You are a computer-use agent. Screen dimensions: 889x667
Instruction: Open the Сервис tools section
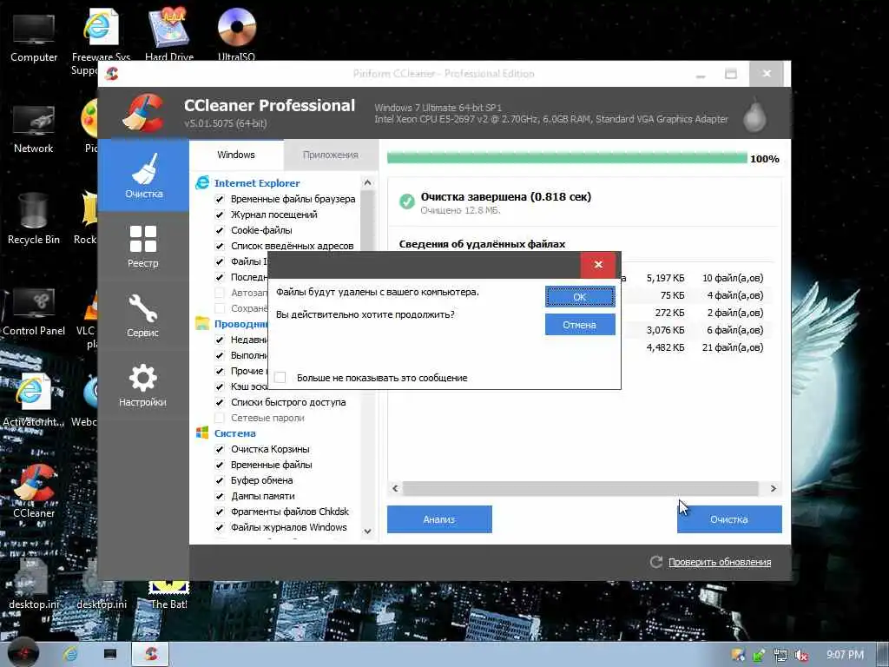pyautogui.click(x=143, y=316)
